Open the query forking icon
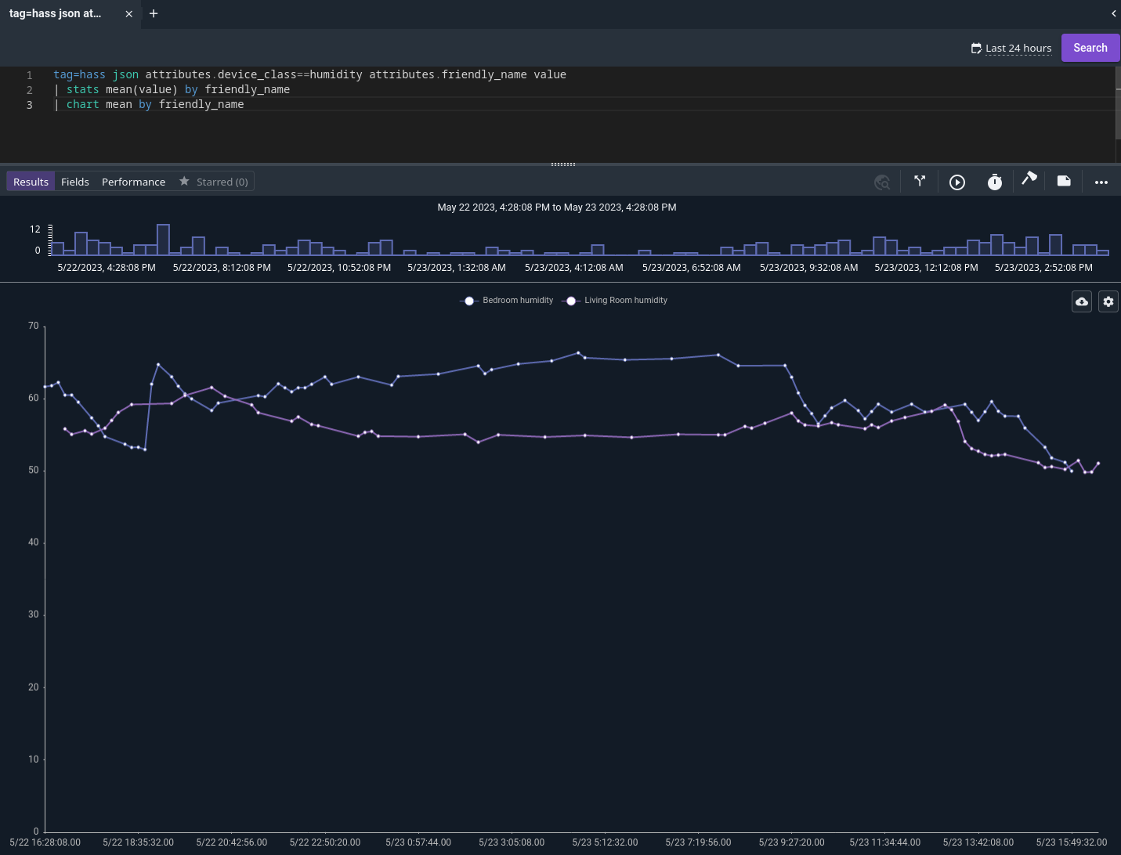The image size is (1121, 855). point(920,181)
